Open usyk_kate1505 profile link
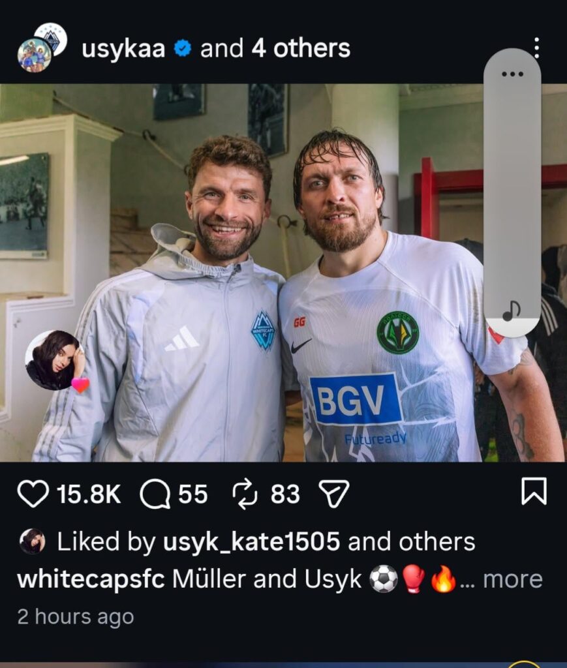 pos(252,542)
